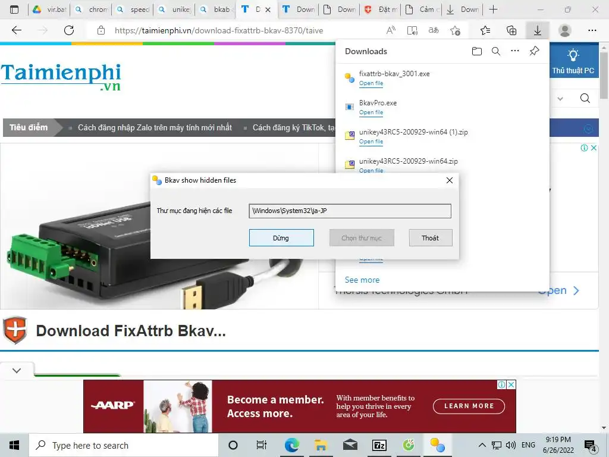The width and height of the screenshot is (609, 457).
Task: Switch to the vir.bat Google Drive tab
Action: pos(49,10)
